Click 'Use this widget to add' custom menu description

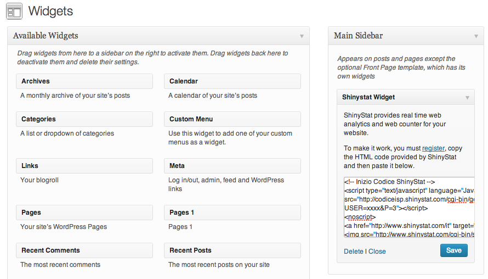230,138
